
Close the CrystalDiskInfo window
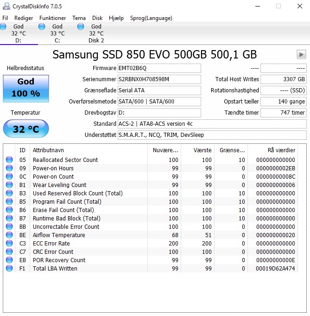pyautogui.click(x=300, y=6)
